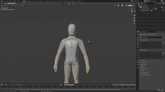Viewport: 165px width, 92px height.
Task: Switch to the Sculpting workspace tab
Action: (x=35, y=1)
